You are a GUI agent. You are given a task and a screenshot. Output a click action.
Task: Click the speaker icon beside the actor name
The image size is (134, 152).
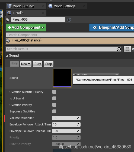(x=7, y=20)
